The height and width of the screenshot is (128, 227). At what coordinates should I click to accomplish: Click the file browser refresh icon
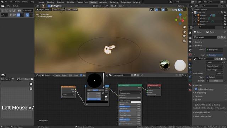pyautogui.click(x=14, y=11)
